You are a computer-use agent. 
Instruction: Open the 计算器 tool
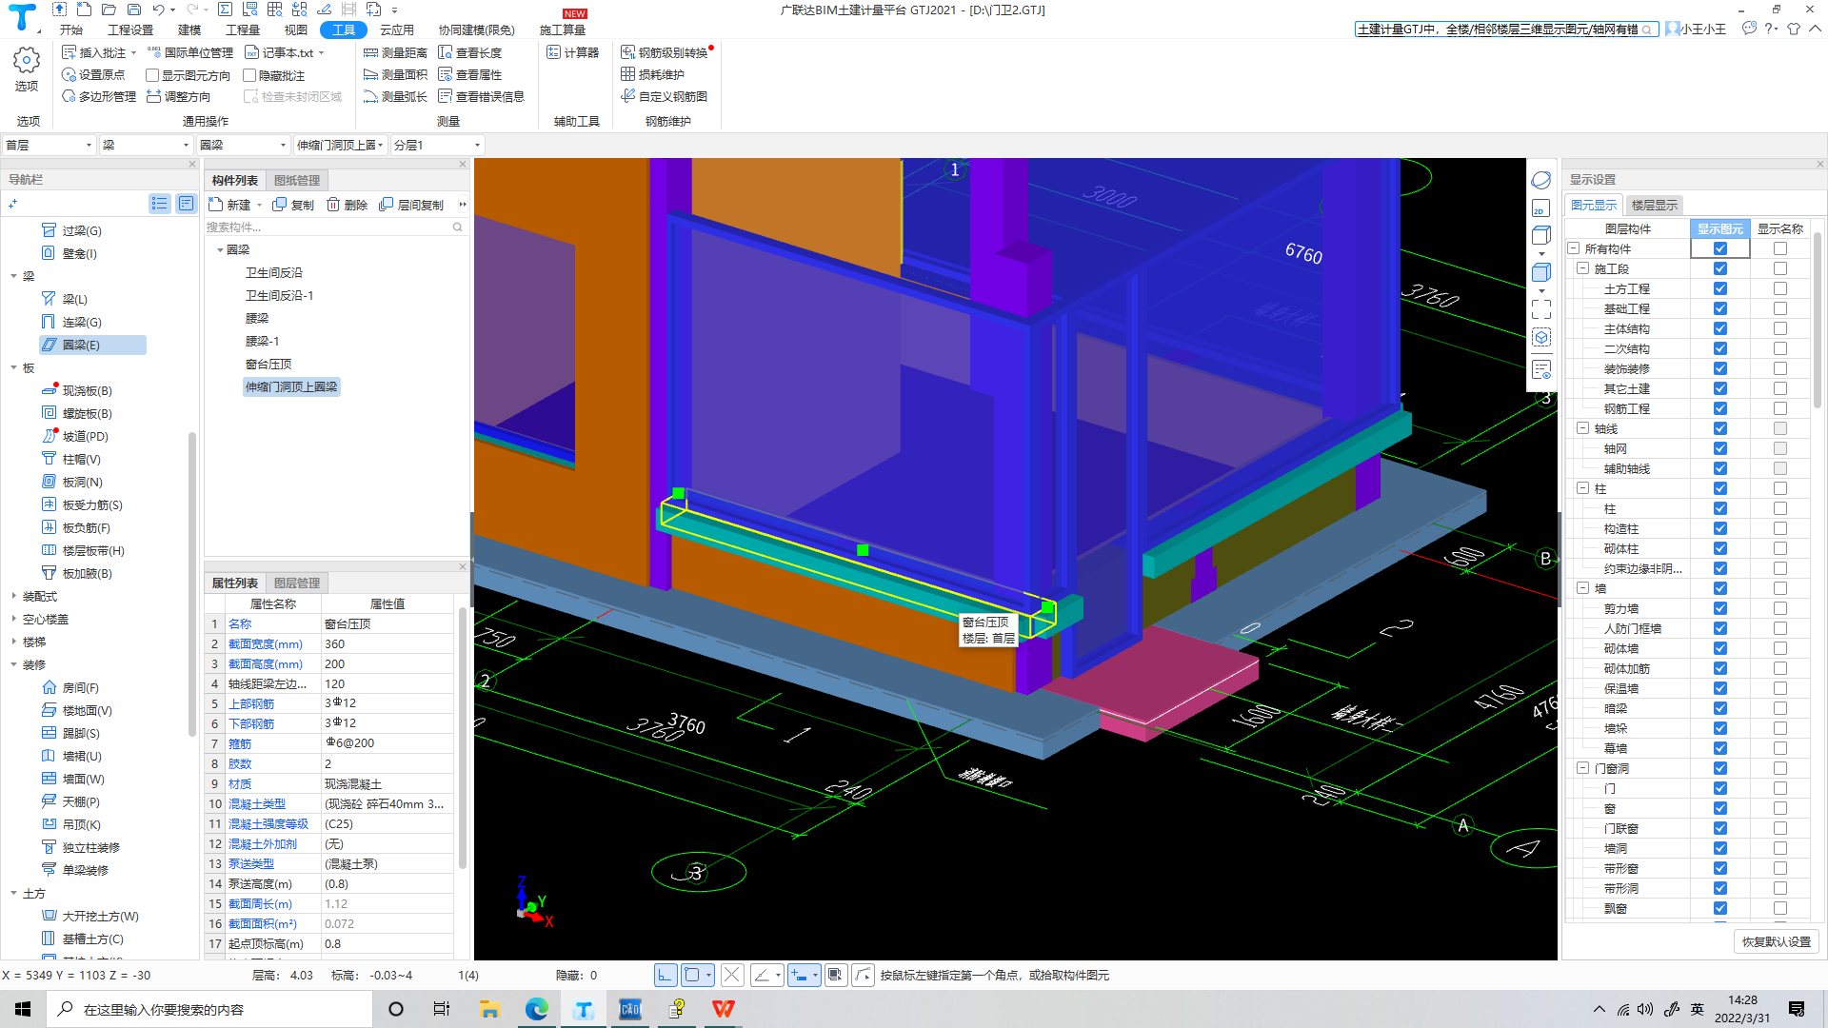point(573,53)
